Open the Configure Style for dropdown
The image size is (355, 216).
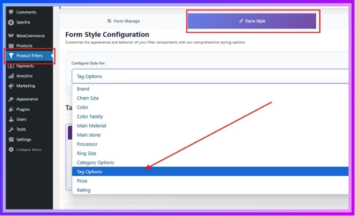pos(210,76)
